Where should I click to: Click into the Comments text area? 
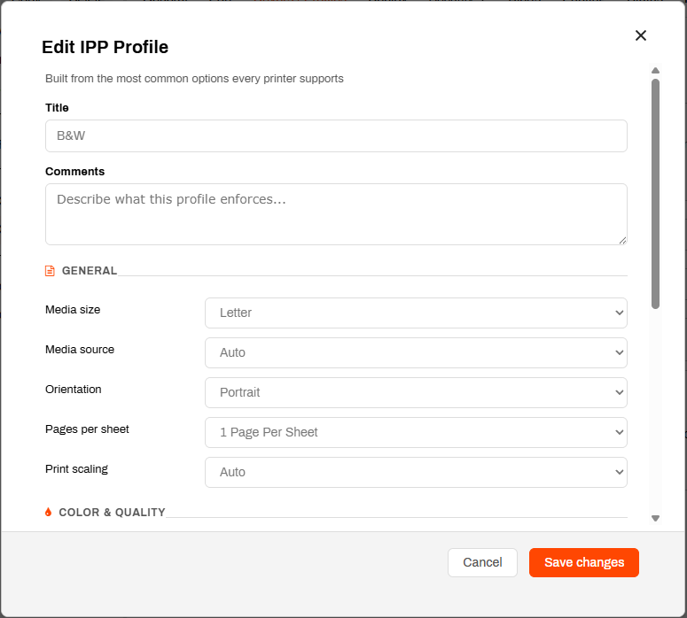(336, 214)
